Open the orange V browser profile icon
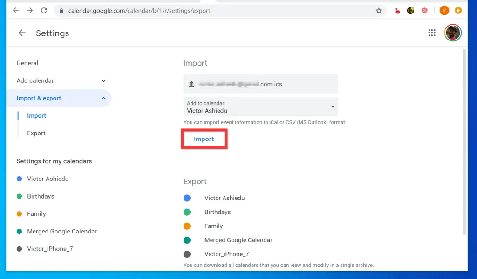 pos(444,10)
